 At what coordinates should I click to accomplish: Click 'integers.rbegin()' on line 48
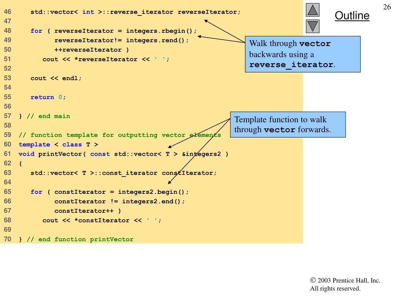(x=159, y=31)
